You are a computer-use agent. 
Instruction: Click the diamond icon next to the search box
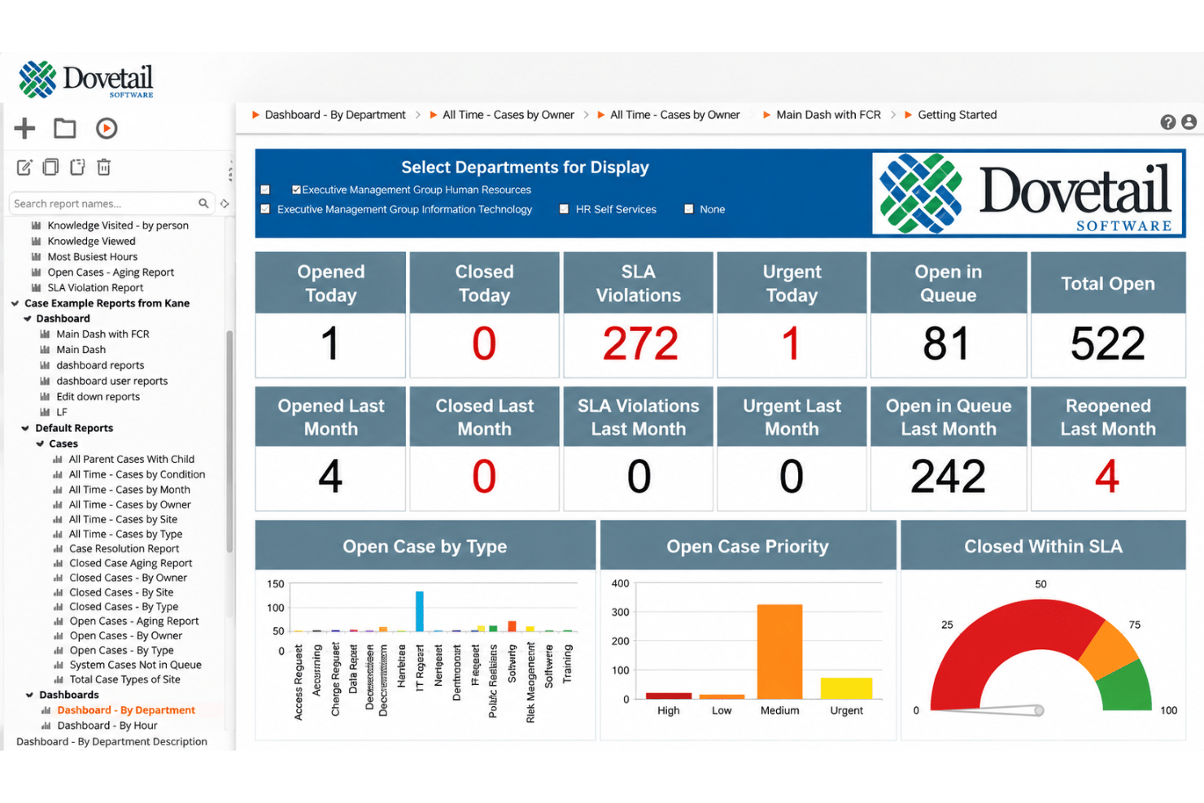[225, 203]
